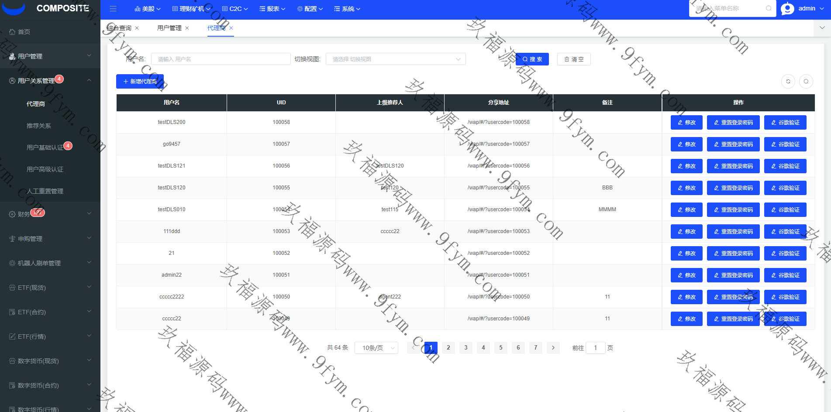Click the refresh table icon
This screenshot has width=831, height=412.
pos(788,82)
